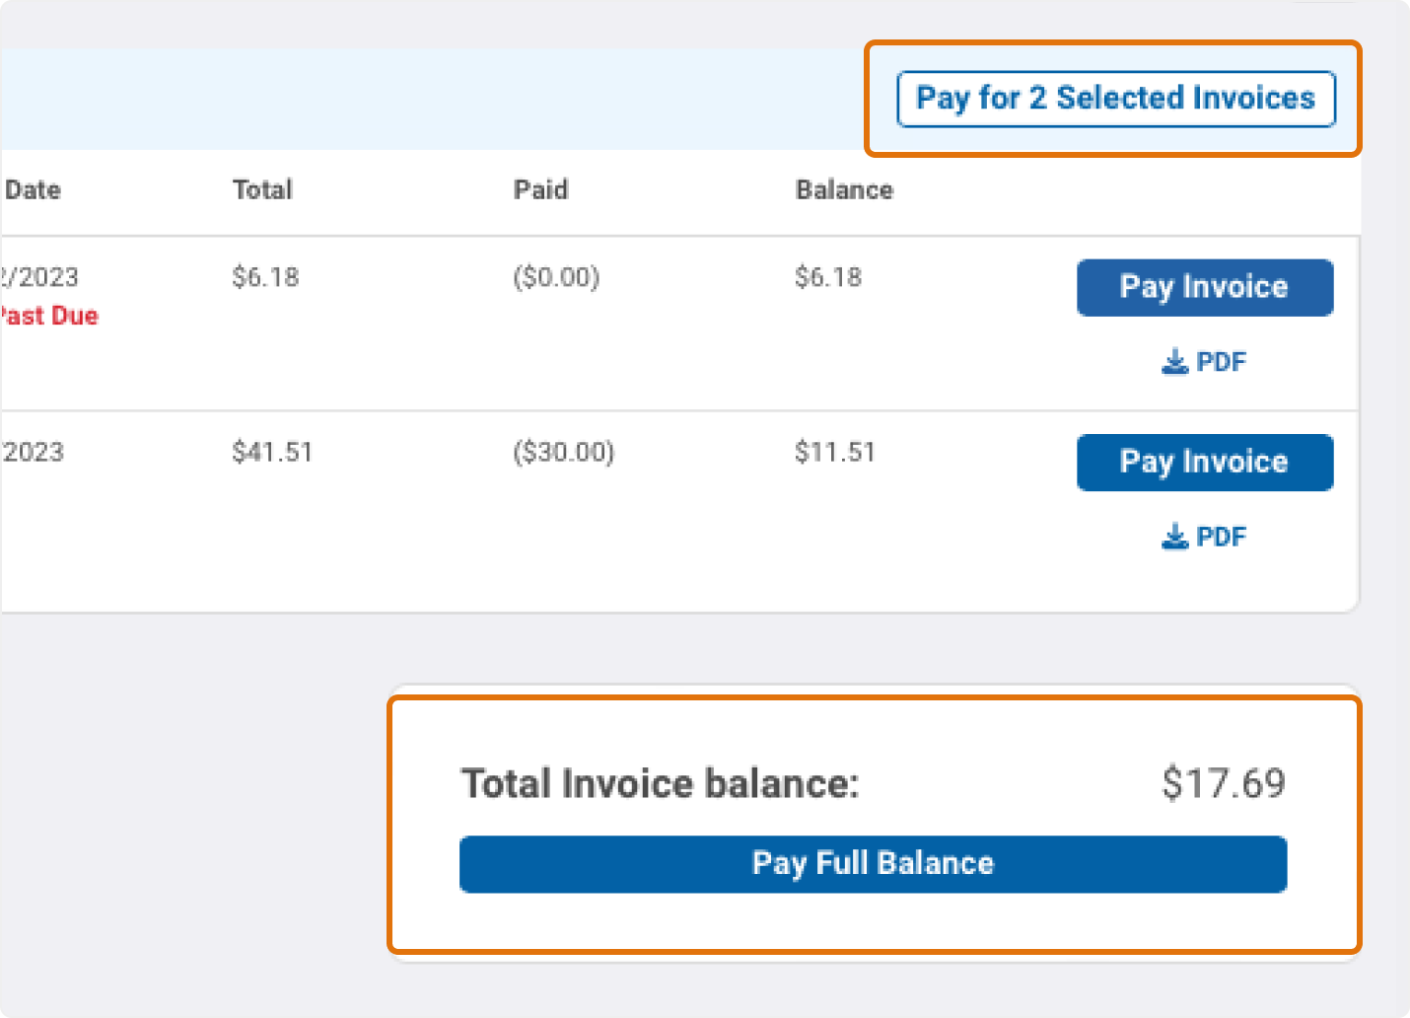Select the Total Invoice balance text
This screenshot has height=1018, width=1410.
[x=661, y=783]
